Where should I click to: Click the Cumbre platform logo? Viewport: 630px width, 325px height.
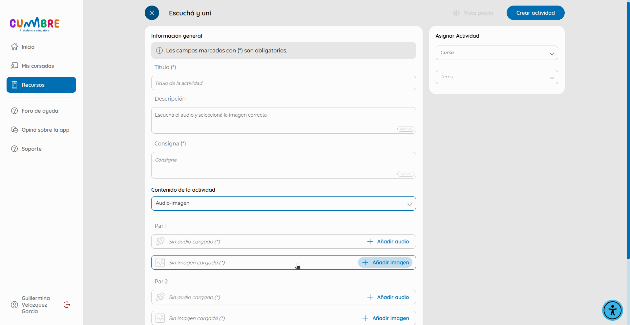pyautogui.click(x=34, y=24)
